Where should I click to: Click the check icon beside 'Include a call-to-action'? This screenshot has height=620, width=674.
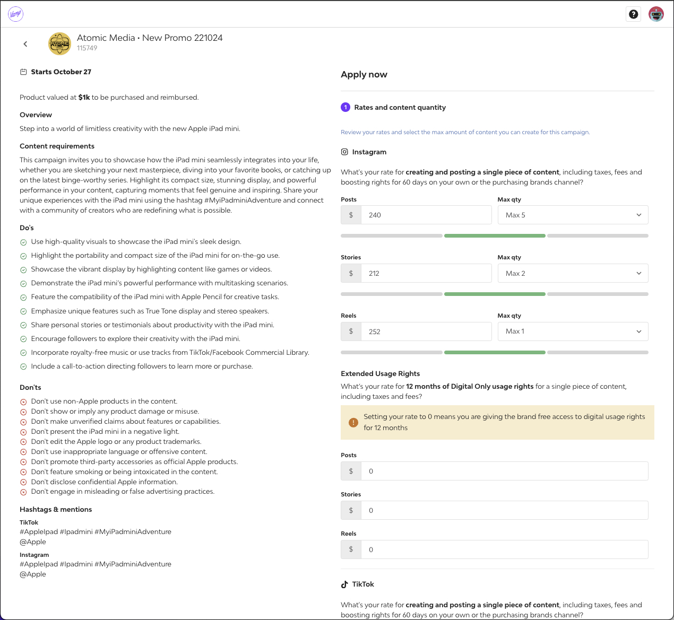[x=23, y=367]
